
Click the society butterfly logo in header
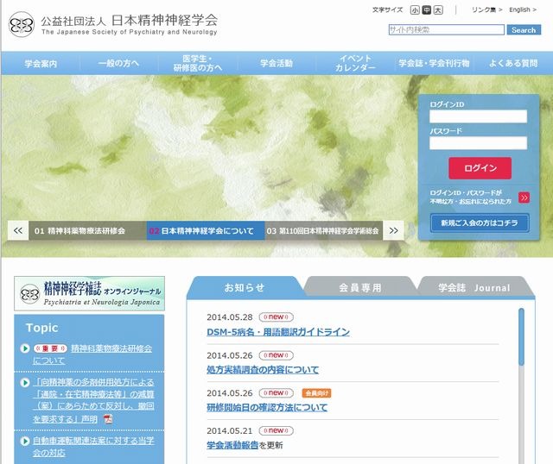click(21, 24)
